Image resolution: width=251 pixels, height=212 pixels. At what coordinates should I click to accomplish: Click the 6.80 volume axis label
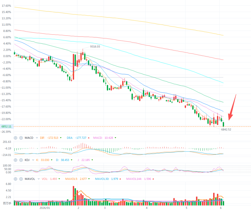(9, 184)
